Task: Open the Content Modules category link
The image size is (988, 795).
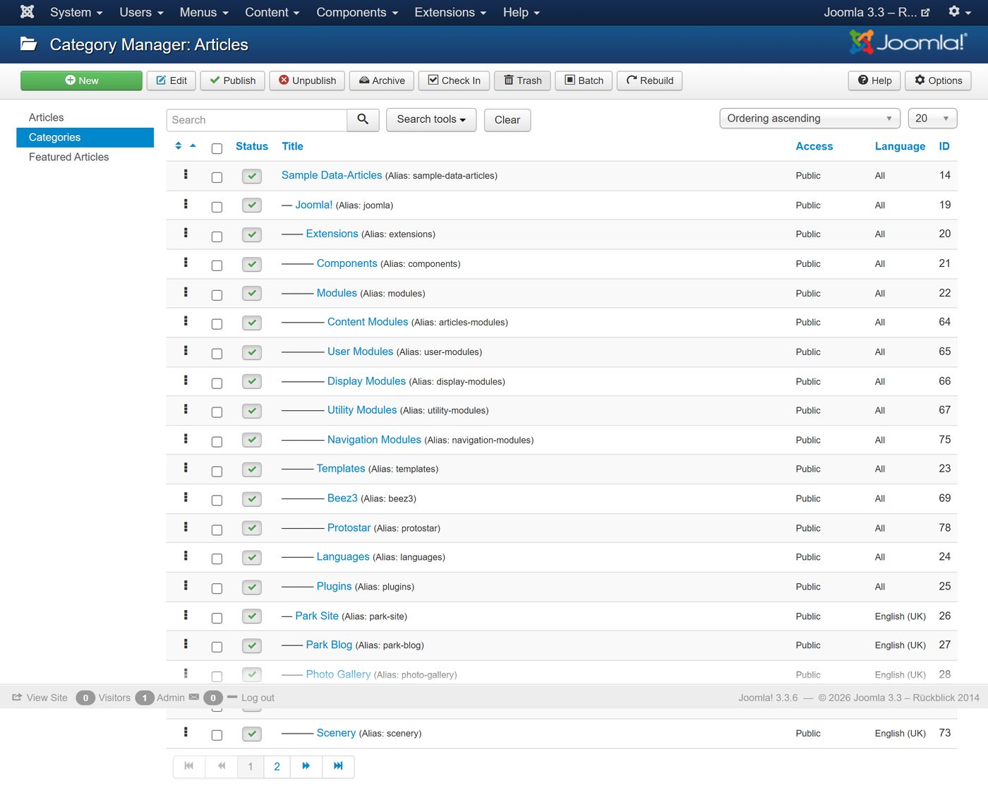Action: click(x=368, y=322)
